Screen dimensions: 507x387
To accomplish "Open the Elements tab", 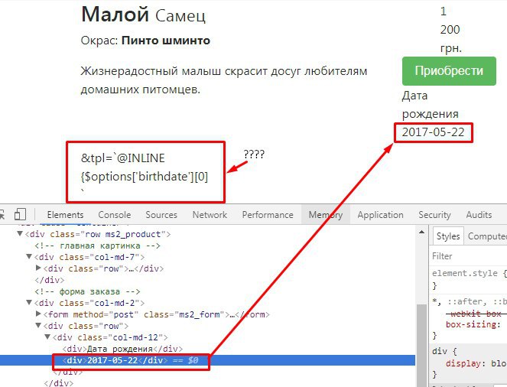I will (x=65, y=215).
